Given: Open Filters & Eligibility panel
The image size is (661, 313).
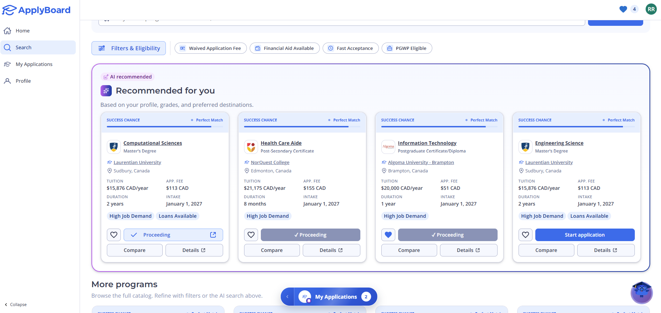Looking at the screenshot, I should click(128, 48).
